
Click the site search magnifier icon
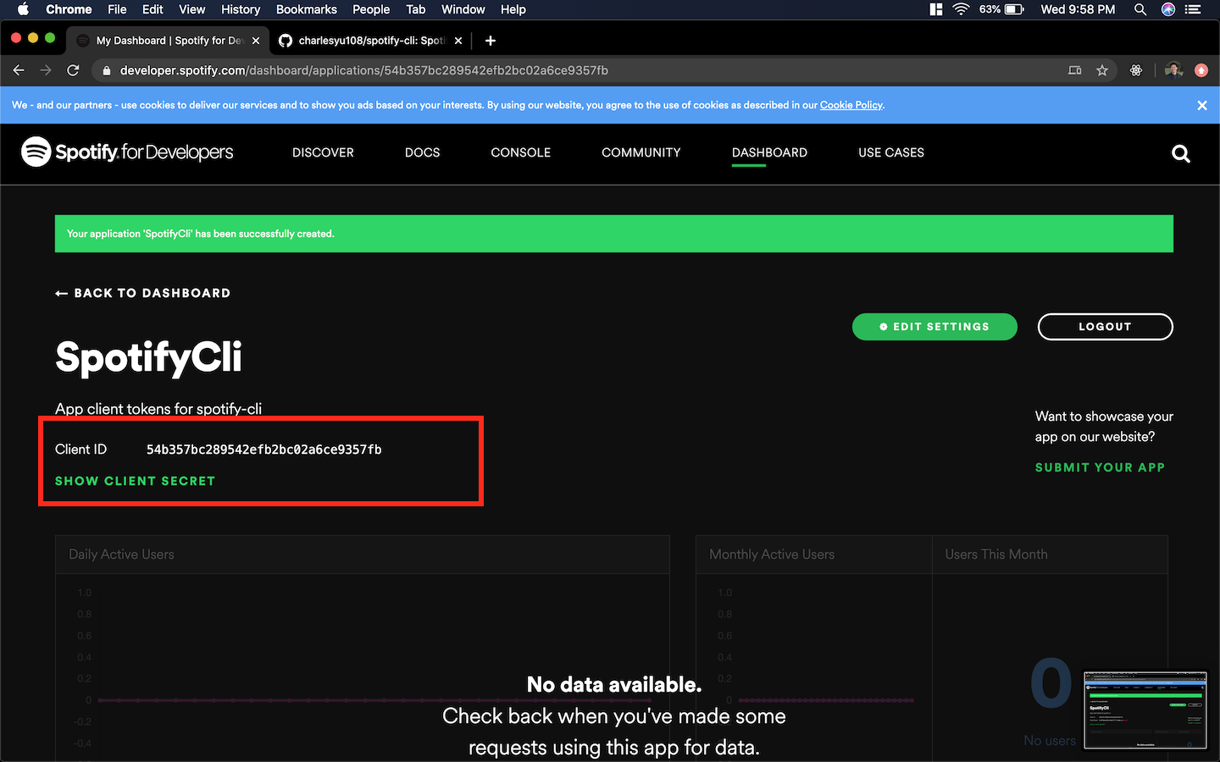click(x=1181, y=153)
